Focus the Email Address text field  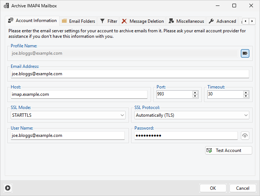click(x=130, y=74)
